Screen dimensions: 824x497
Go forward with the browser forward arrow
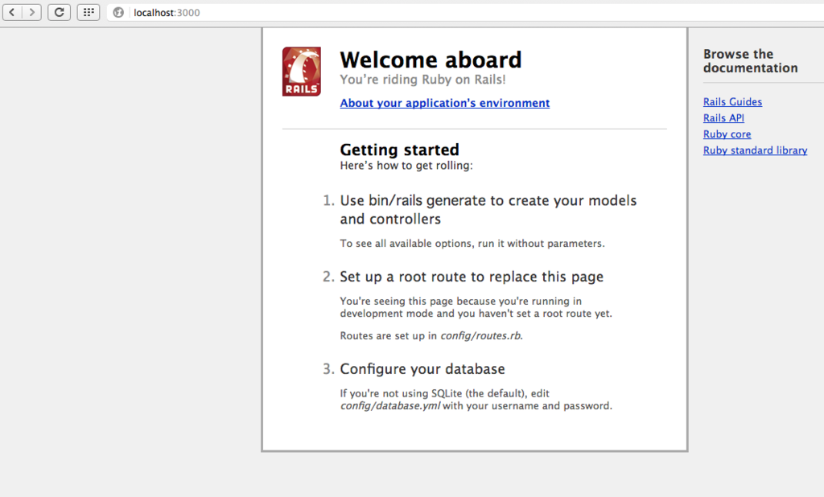pos(32,12)
